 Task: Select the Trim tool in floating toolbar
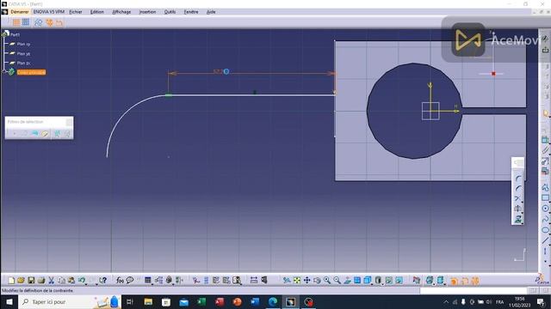pyautogui.click(x=518, y=199)
